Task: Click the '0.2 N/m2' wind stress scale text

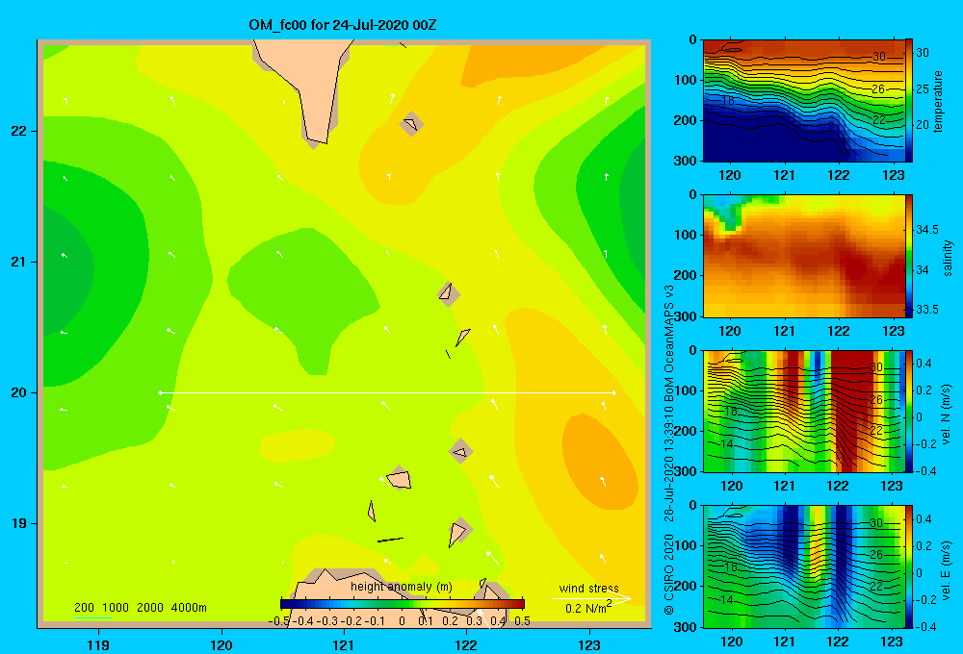Action: click(588, 608)
